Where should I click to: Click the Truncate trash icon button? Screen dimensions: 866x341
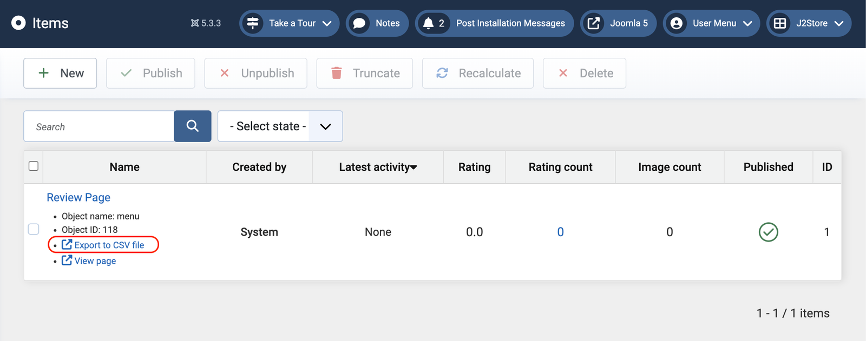tap(364, 73)
